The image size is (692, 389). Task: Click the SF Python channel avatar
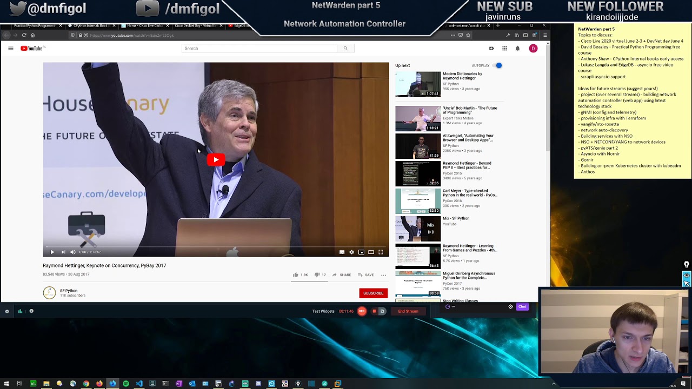49,293
